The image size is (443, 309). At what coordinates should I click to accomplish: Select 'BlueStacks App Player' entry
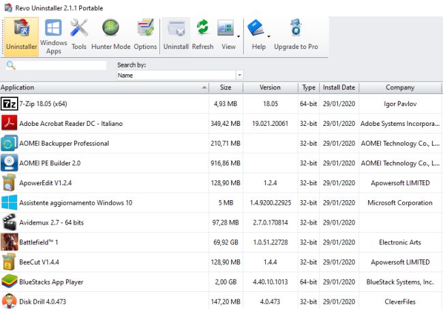pos(51,282)
